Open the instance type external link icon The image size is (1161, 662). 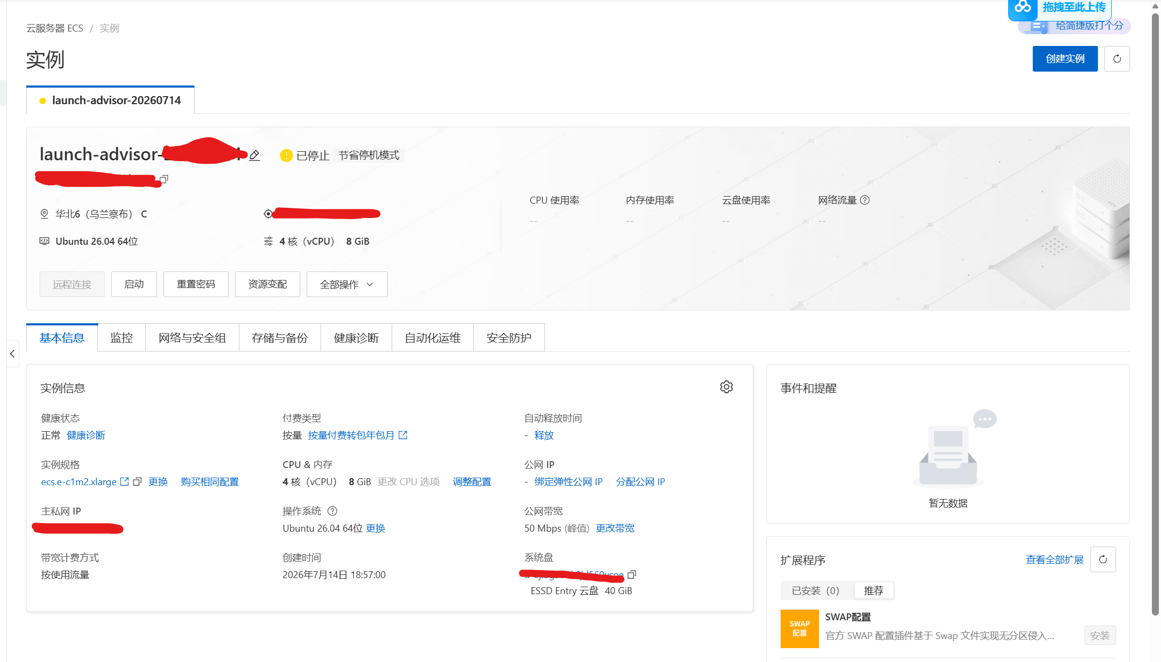124,481
